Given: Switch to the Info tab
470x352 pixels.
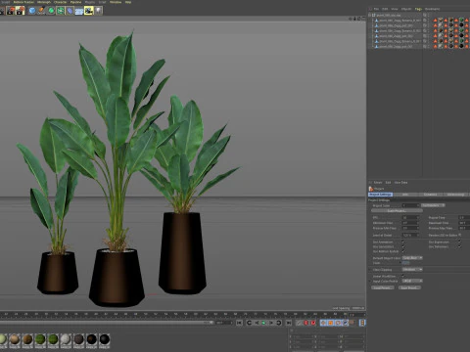Looking at the screenshot, I should tap(405, 195).
